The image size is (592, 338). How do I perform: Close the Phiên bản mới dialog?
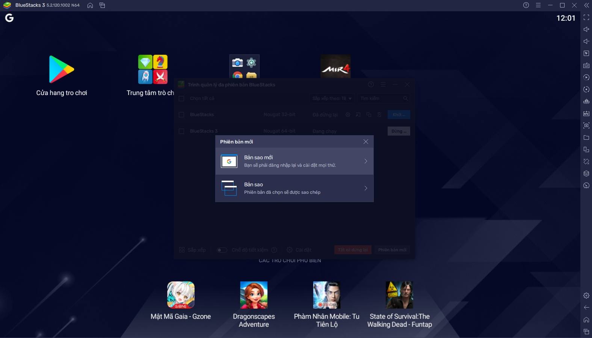(366, 142)
